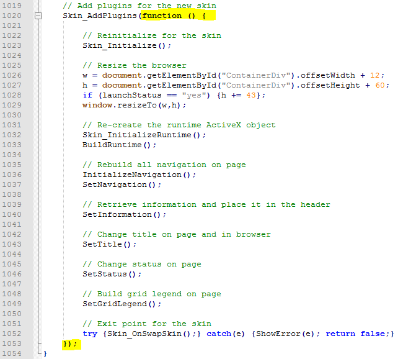Click "window.resizeTo(w,h);" statement

pyautogui.click(x=135, y=105)
